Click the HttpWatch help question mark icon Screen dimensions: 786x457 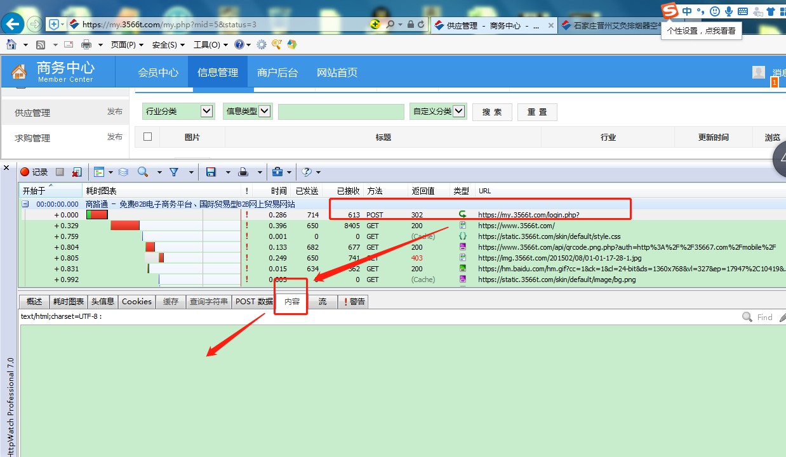pos(307,172)
